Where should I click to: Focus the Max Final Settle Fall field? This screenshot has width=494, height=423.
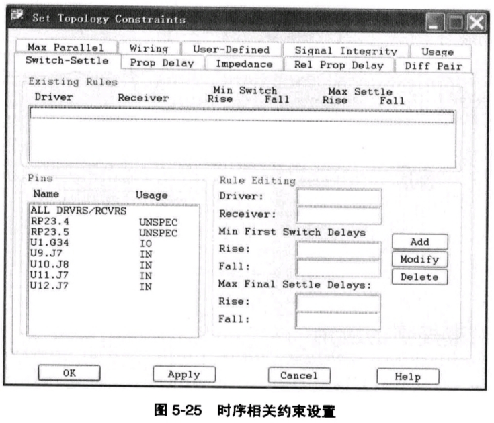pyautogui.click(x=338, y=321)
